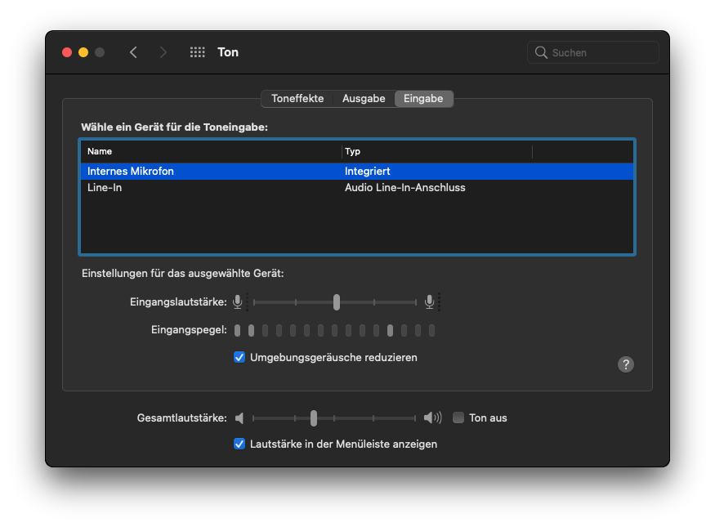Click the small microphone icon left of slider
This screenshot has height=527, width=715.
237,302
